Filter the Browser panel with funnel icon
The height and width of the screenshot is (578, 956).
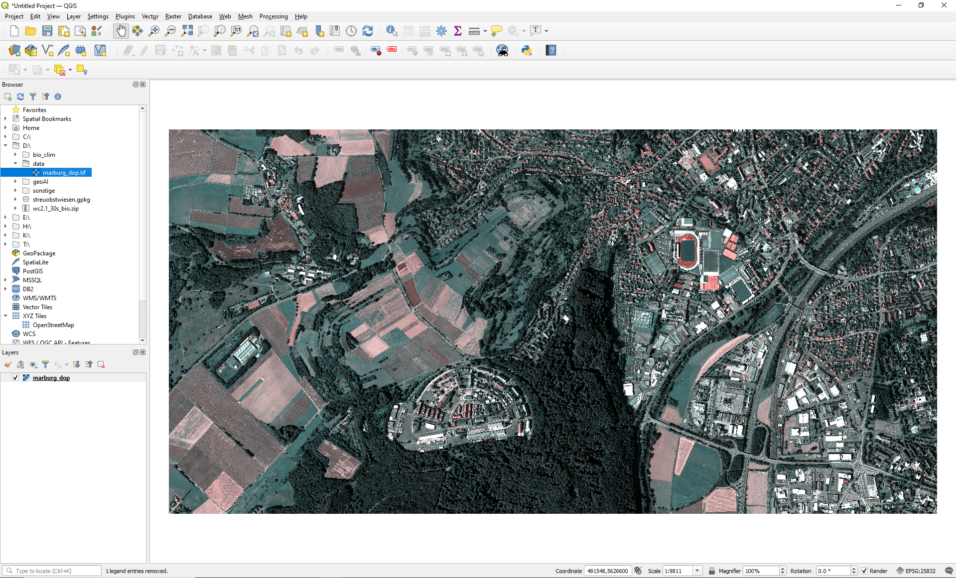33,97
